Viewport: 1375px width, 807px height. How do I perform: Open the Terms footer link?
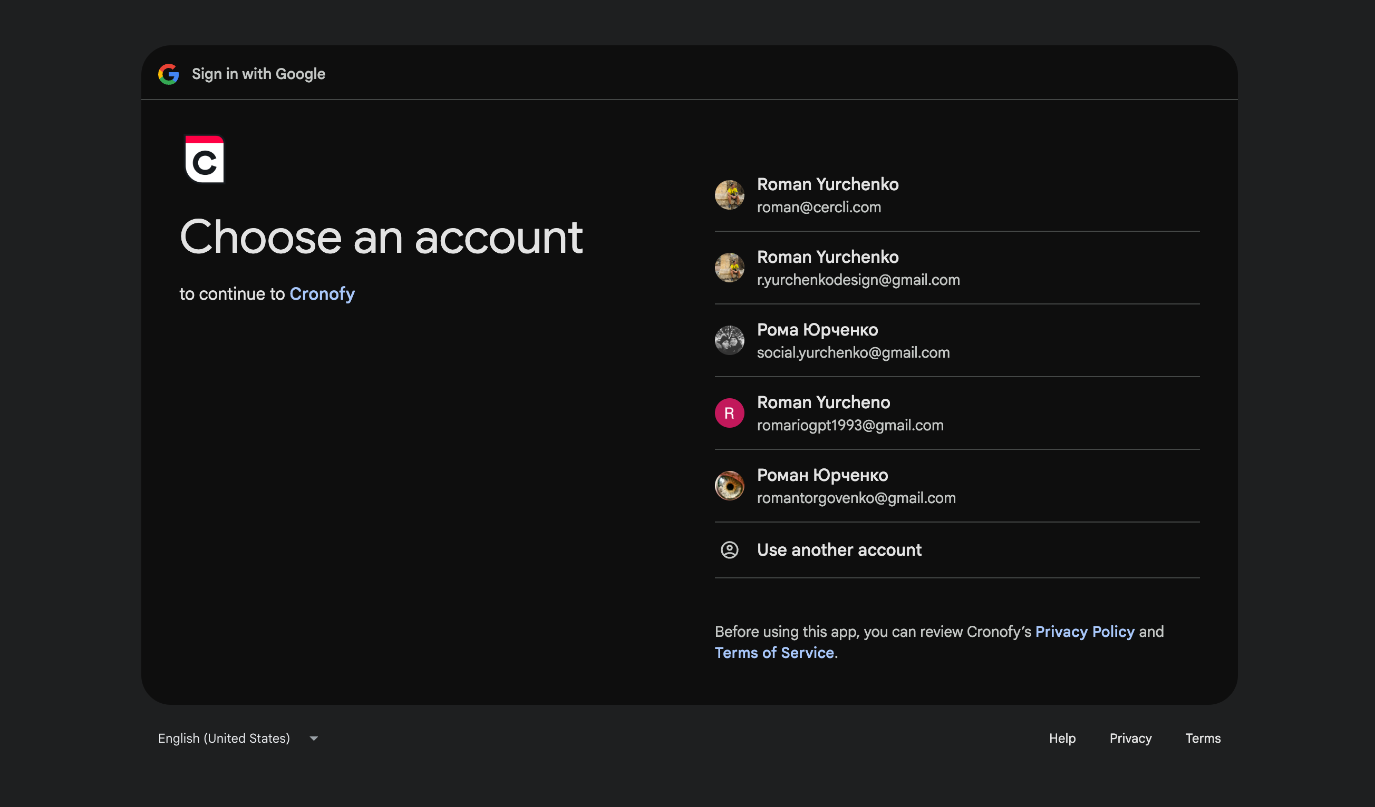pos(1203,739)
